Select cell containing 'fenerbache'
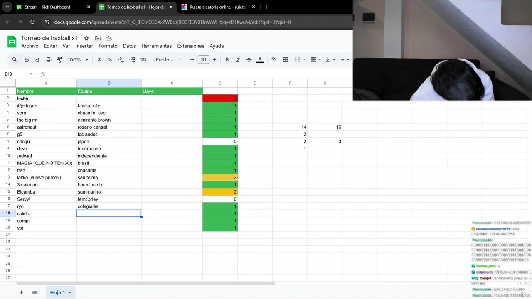 coord(109,149)
